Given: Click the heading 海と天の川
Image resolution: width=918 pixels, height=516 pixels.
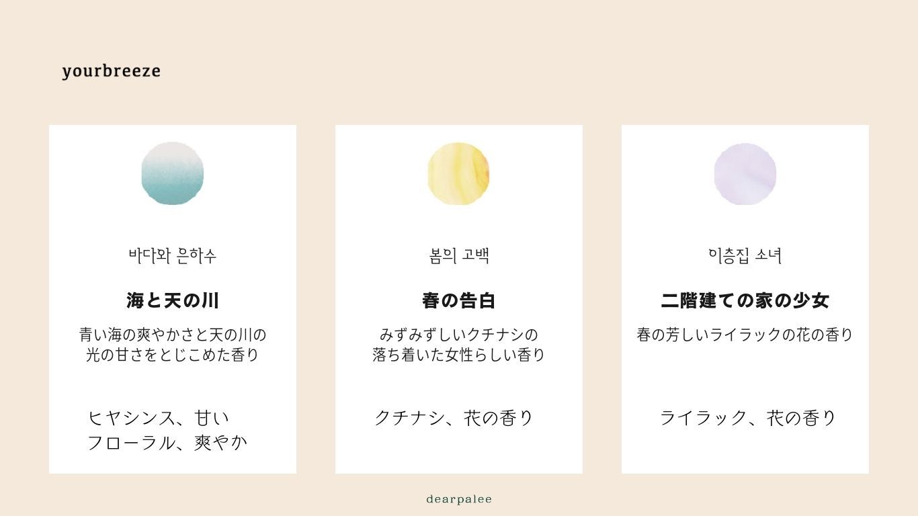Looking at the screenshot, I should [173, 300].
